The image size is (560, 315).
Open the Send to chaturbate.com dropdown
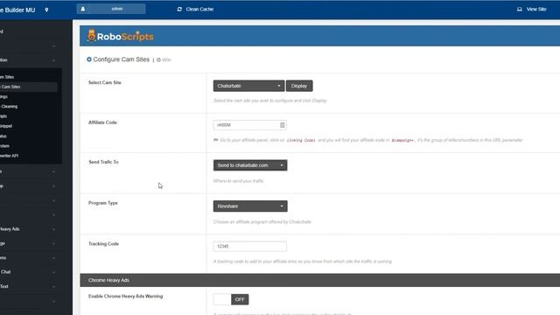pyautogui.click(x=250, y=165)
